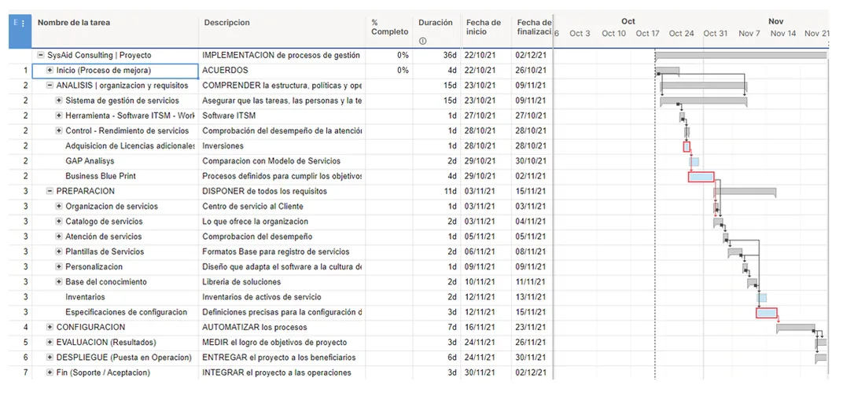Expand the Herramienta - Software ITSM row
Image resolution: width=843 pixels, height=400 pixels.
[x=59, y=116]
